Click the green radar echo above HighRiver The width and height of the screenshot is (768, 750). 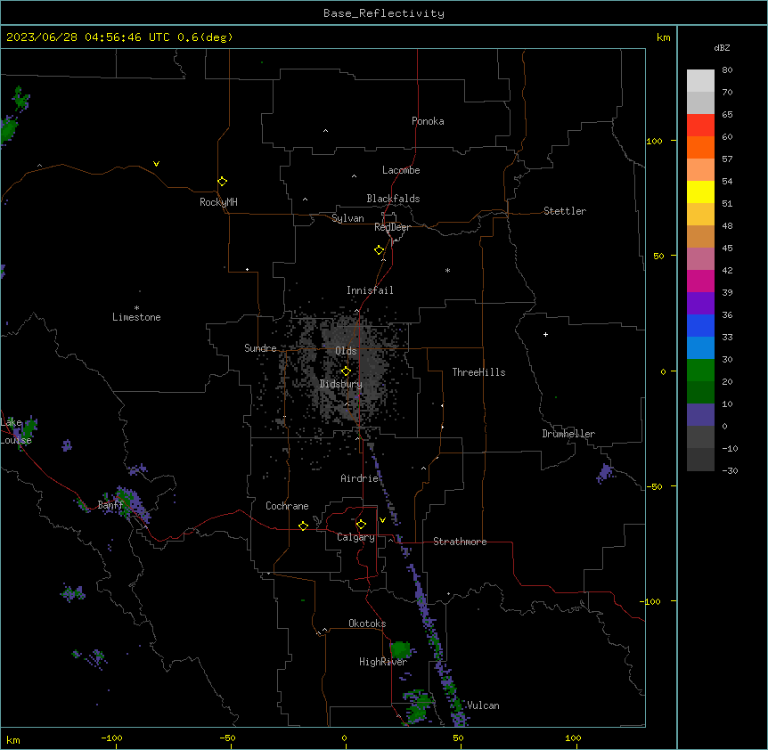point(401,649)
